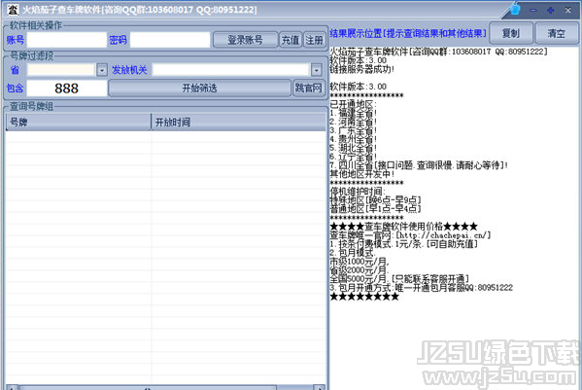
Task: Click inside the 发放机关 combo field
Action: [x=231, y=70]
